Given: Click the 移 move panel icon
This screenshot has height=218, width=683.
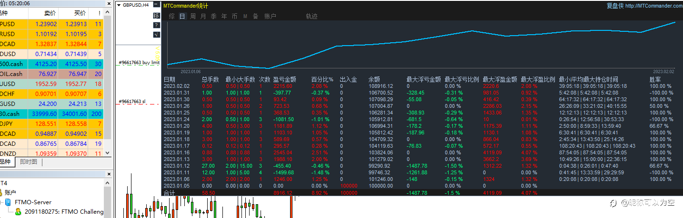Looking at the screenshot, I should (156, 16).
